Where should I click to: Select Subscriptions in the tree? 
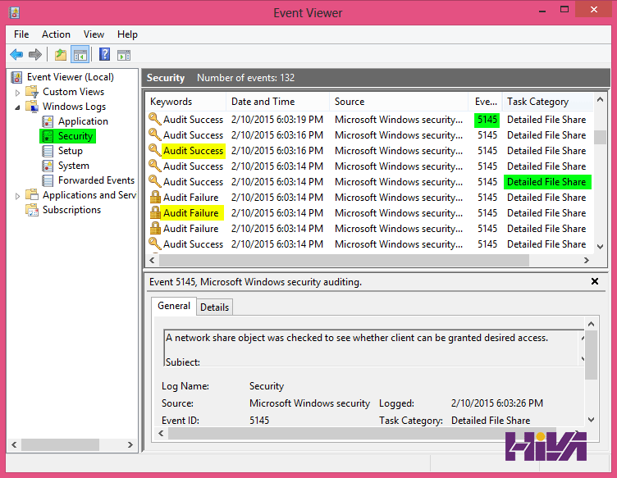tap(71, 210)
